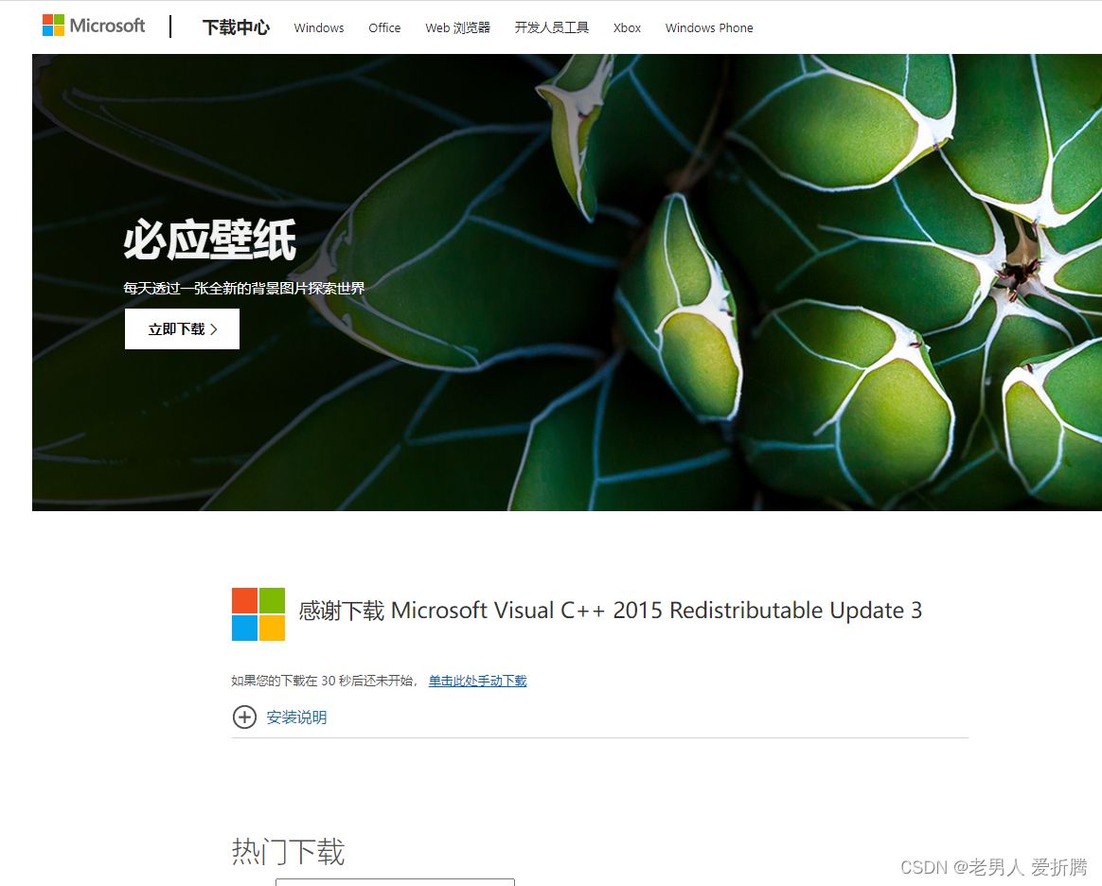Open the 下载中心 home link
Image resolution: width=1102 pixels, height=886 pixels.
pyautogui.click(x=236, y=27)
